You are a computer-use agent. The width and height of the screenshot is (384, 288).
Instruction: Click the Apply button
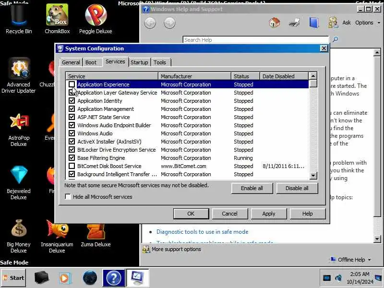pyautogui.click(x=269, y=214)
